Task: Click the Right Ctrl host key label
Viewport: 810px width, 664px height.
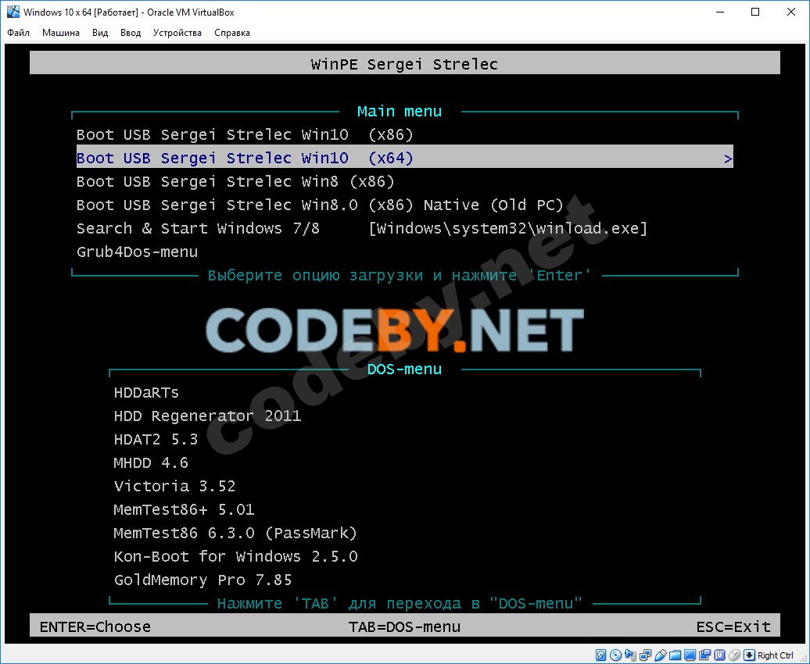Action: pos(776,655)
